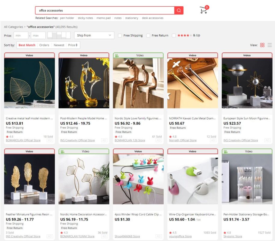Select the Newest sort tab

[59, 45]
